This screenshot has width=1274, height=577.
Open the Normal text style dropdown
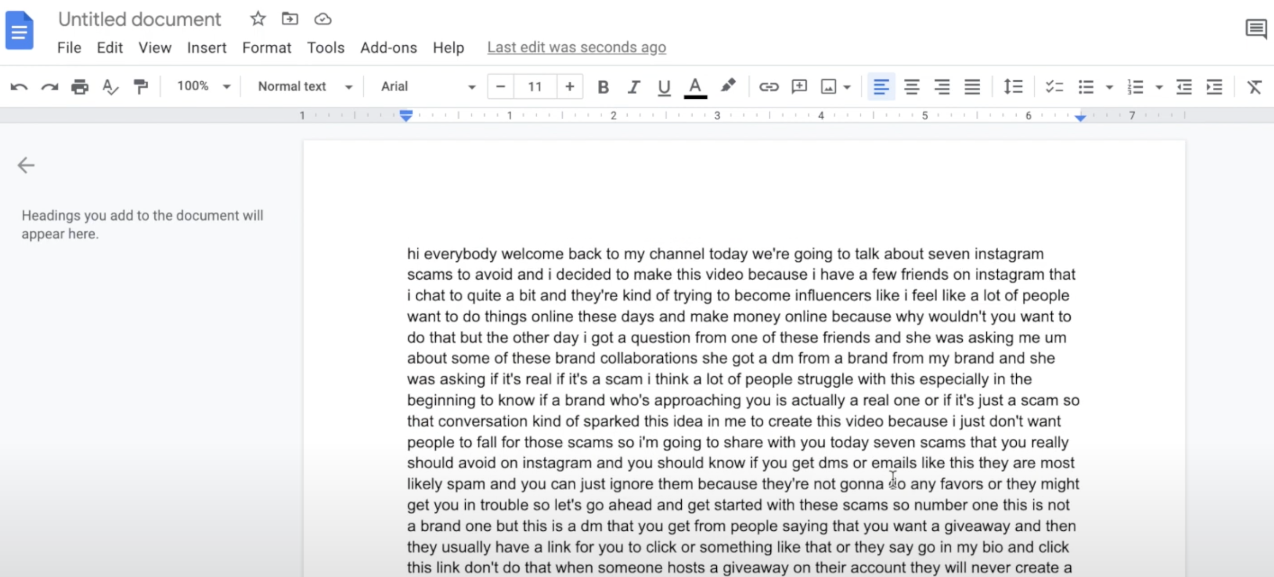[x=305, y=86]
